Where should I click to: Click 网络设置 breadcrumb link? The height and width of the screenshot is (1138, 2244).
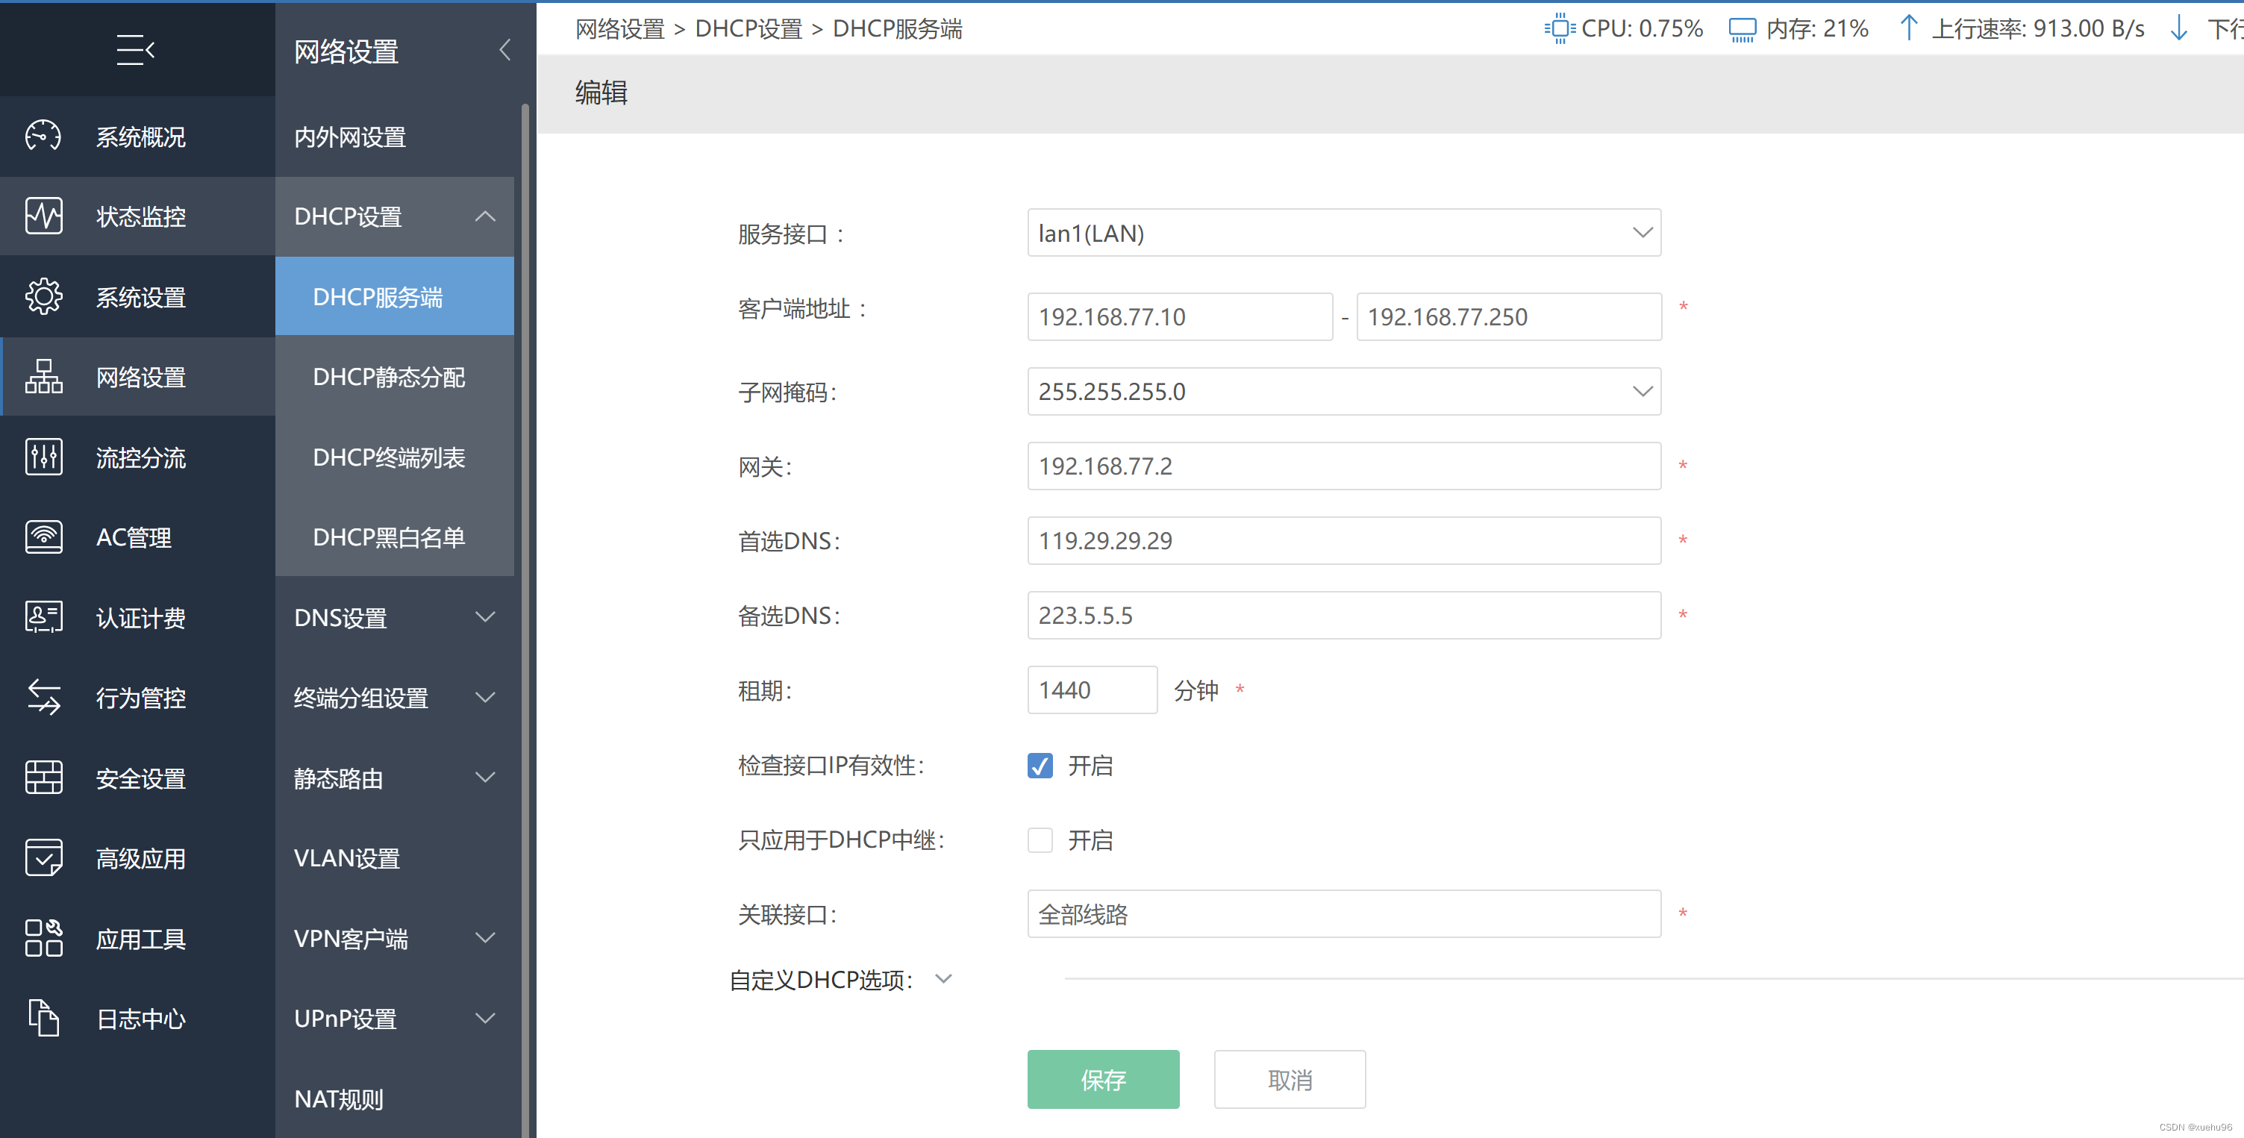619,29
